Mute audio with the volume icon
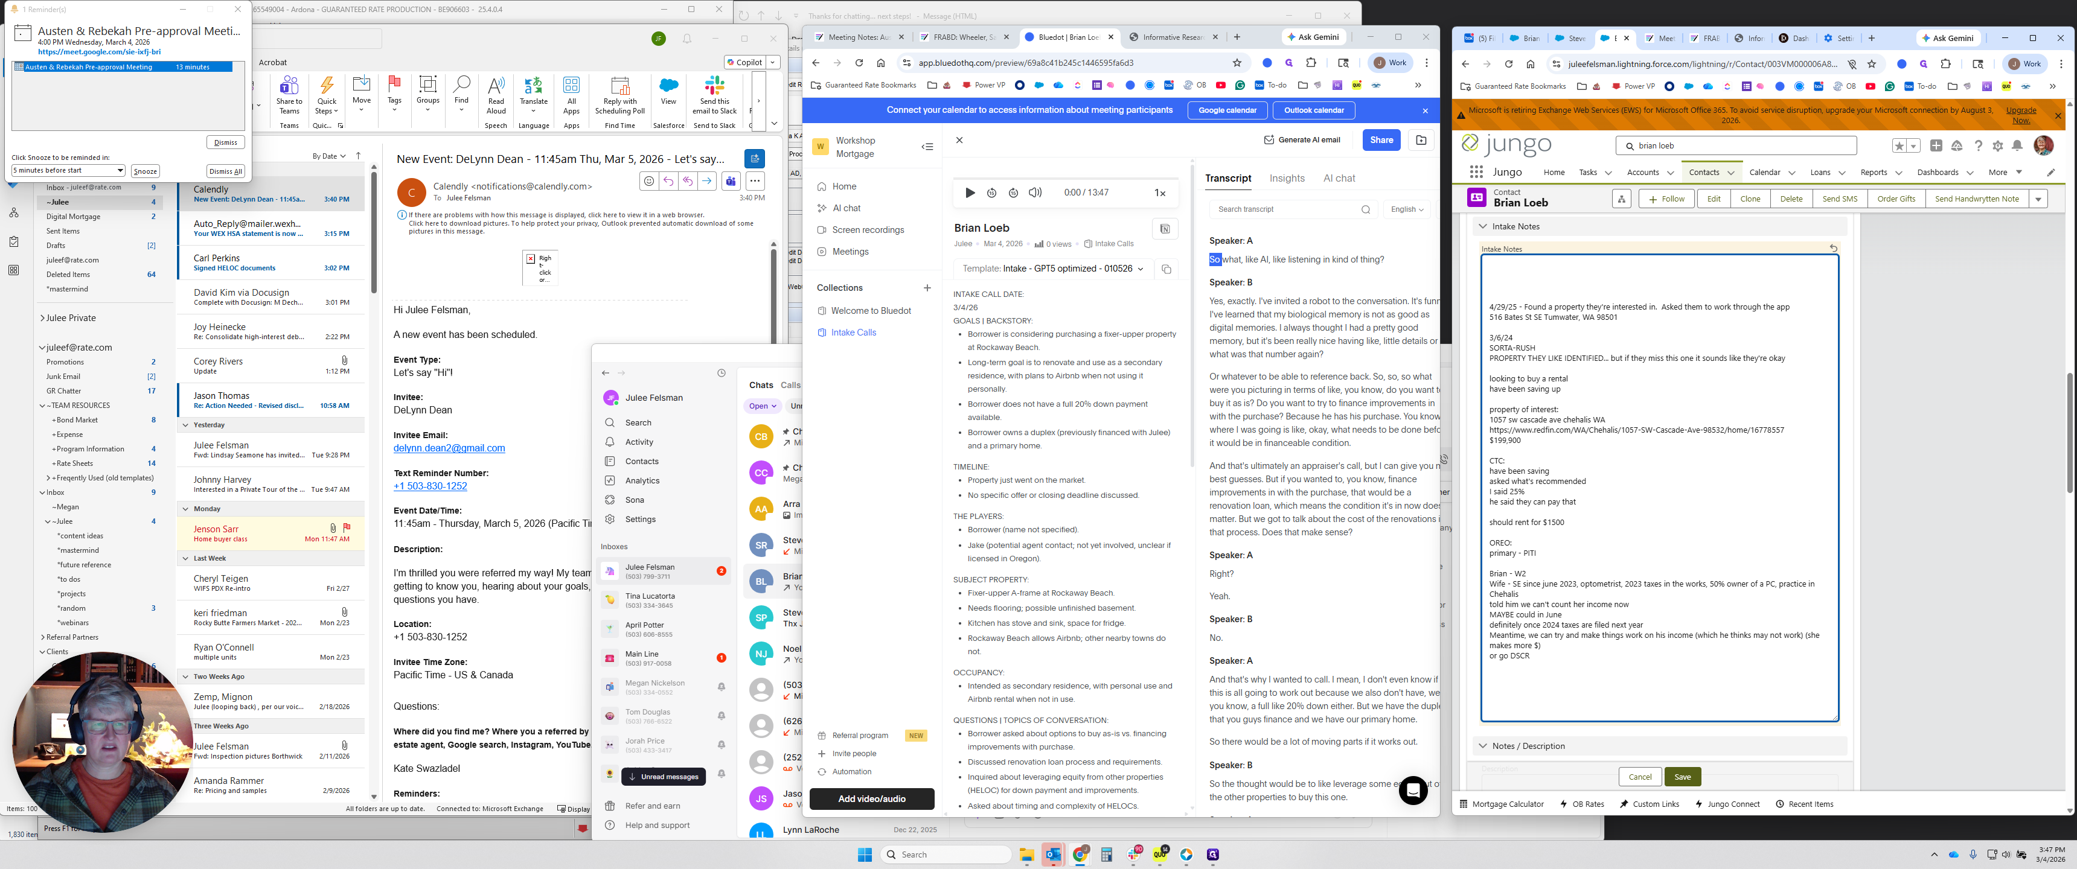2077x869 pixels. (1035, 193)
